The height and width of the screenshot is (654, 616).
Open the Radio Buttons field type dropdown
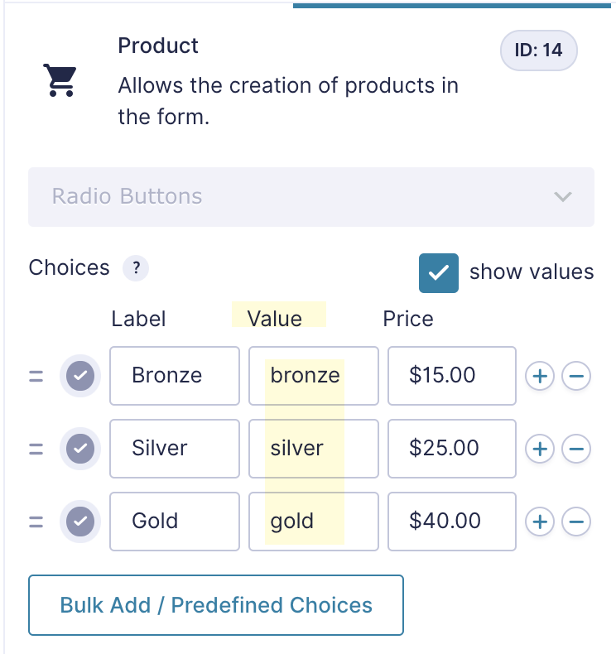[x=311, y=197]
